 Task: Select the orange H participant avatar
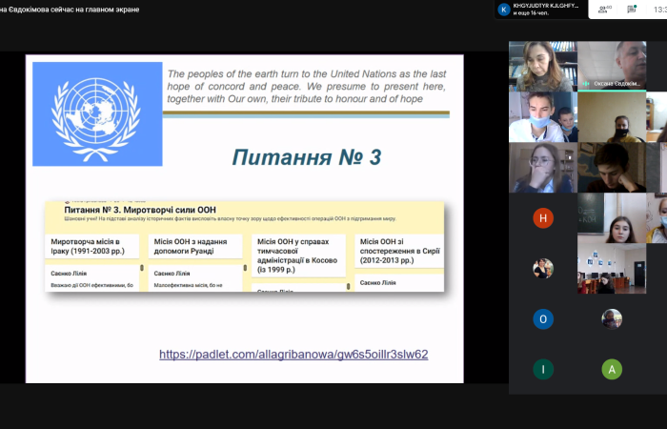[x=543, y=218]
